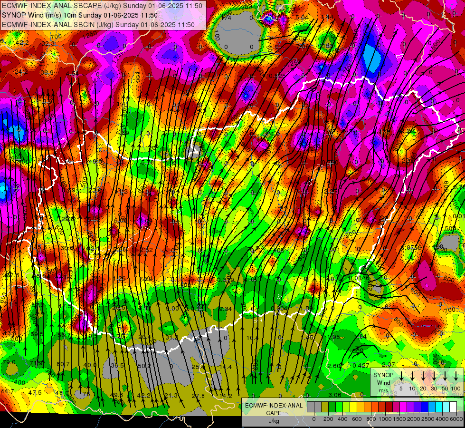Click the wind arrow above the 50 m/s label
This screenshot has height=428, width=465.
pos(445,376)
